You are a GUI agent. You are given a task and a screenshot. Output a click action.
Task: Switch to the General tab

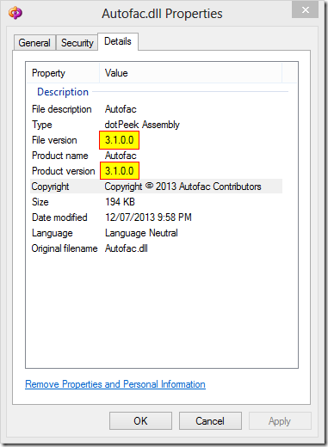[x=34, y=43]
